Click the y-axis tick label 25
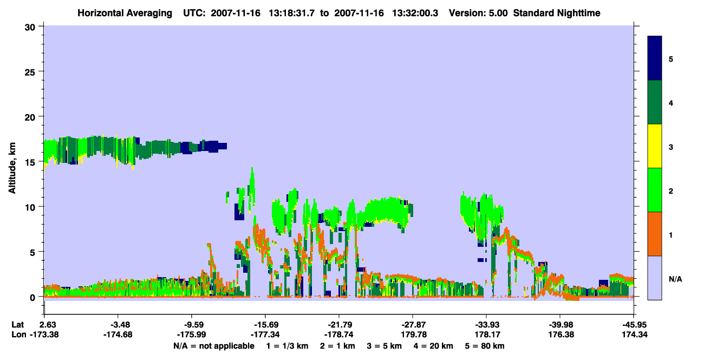The width and height of the screenshot is (704, 361). (31, 71)
